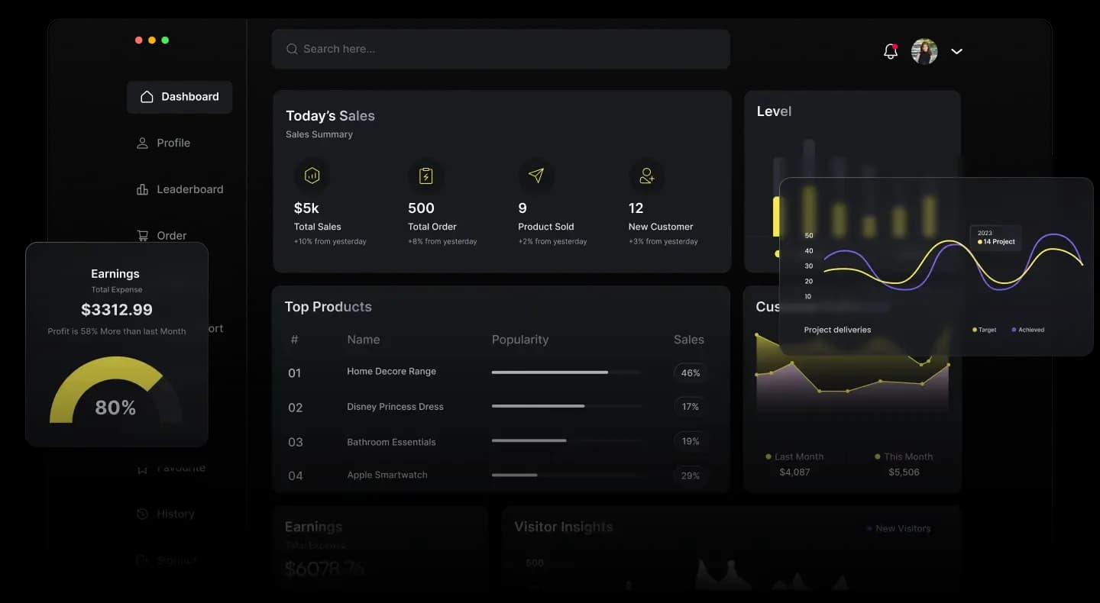
Task: Click the $3312.99 earnings amount
Action: click(117, 310)
